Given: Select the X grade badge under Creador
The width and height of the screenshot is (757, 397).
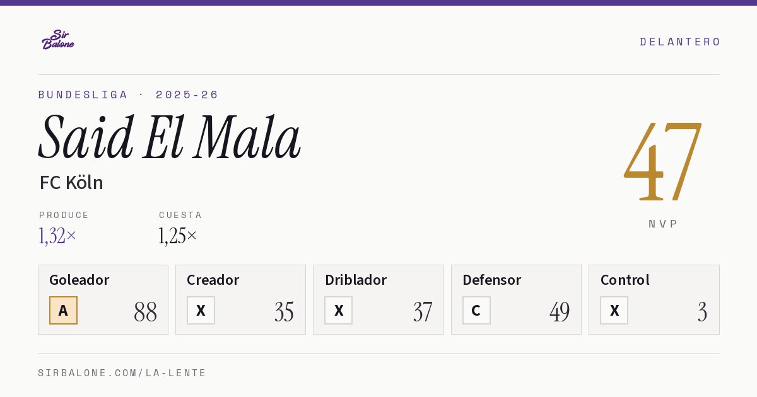Looking at the screenshot, I should coord(201,310).
